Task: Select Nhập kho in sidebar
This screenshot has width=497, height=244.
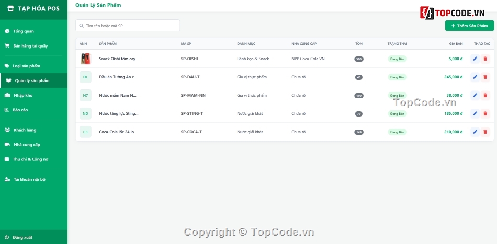Action: (23, 96)
